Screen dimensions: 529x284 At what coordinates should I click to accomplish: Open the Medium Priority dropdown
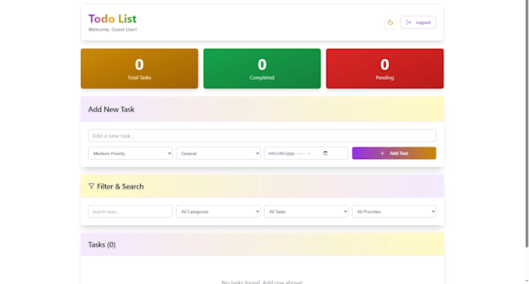click(x=130, y=153)
